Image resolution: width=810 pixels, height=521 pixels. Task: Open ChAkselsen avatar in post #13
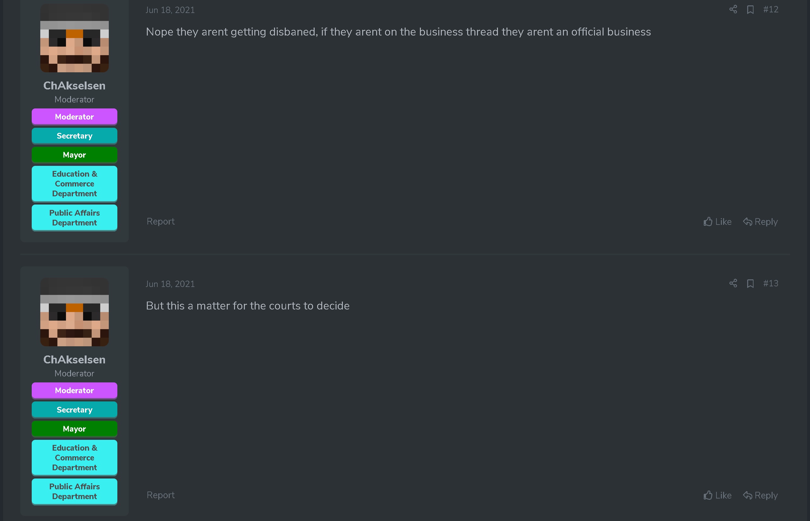tap(75, 312)
